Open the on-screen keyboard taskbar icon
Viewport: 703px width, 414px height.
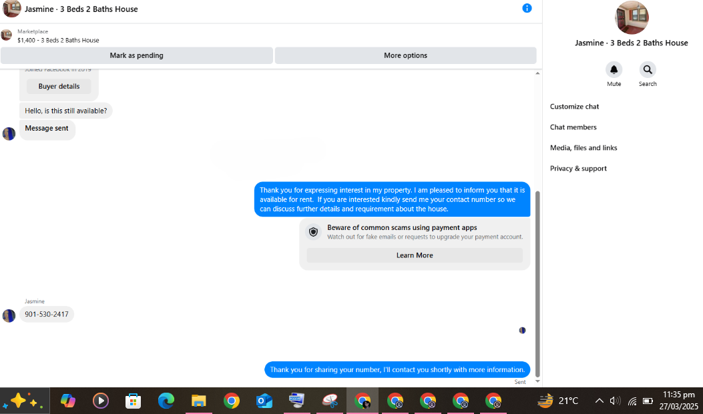tap(297, 401)
